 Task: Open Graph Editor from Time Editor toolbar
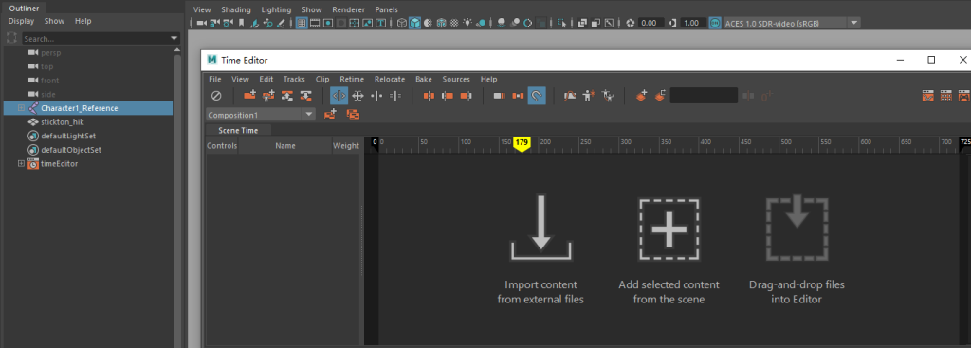927,96
